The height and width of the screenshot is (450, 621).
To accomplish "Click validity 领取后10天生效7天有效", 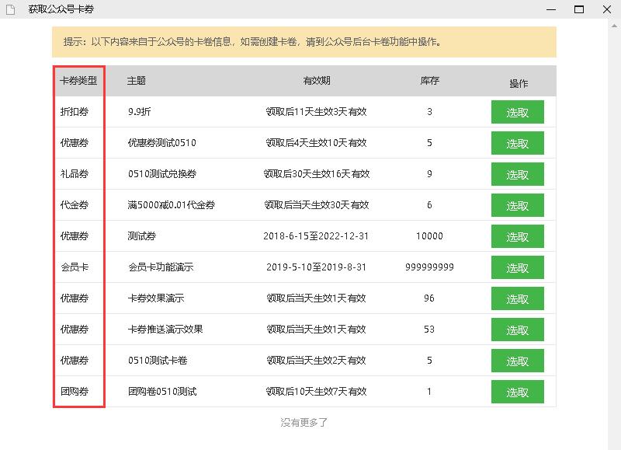I will pos(316,392).
